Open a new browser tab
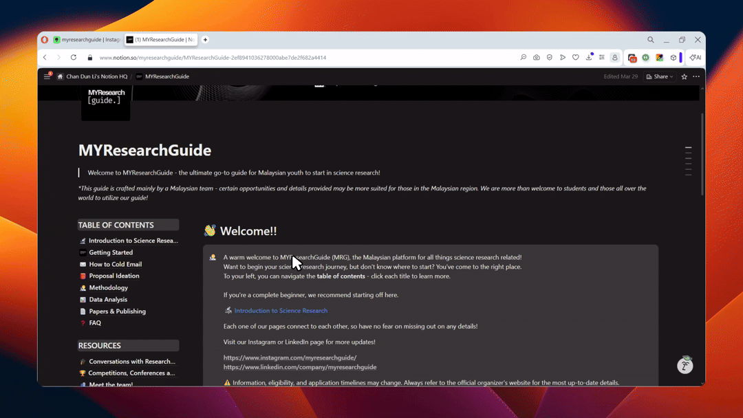 pyautogui.click(x=205, y=40)
